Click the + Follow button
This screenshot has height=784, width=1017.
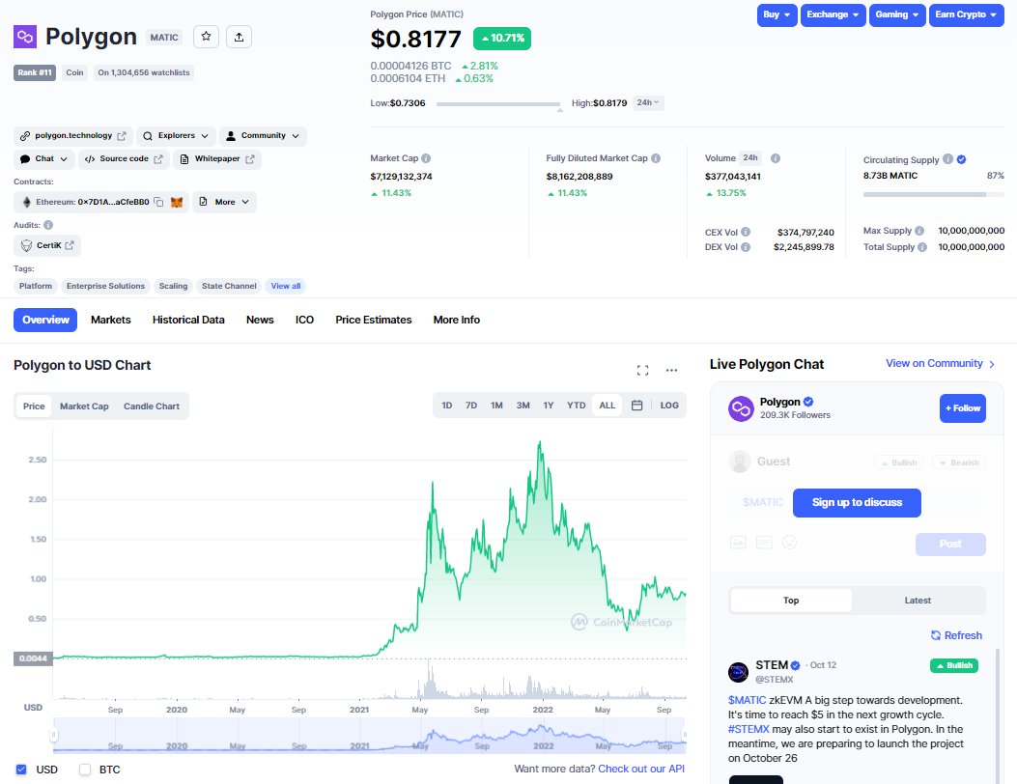[x=963, y=408]
